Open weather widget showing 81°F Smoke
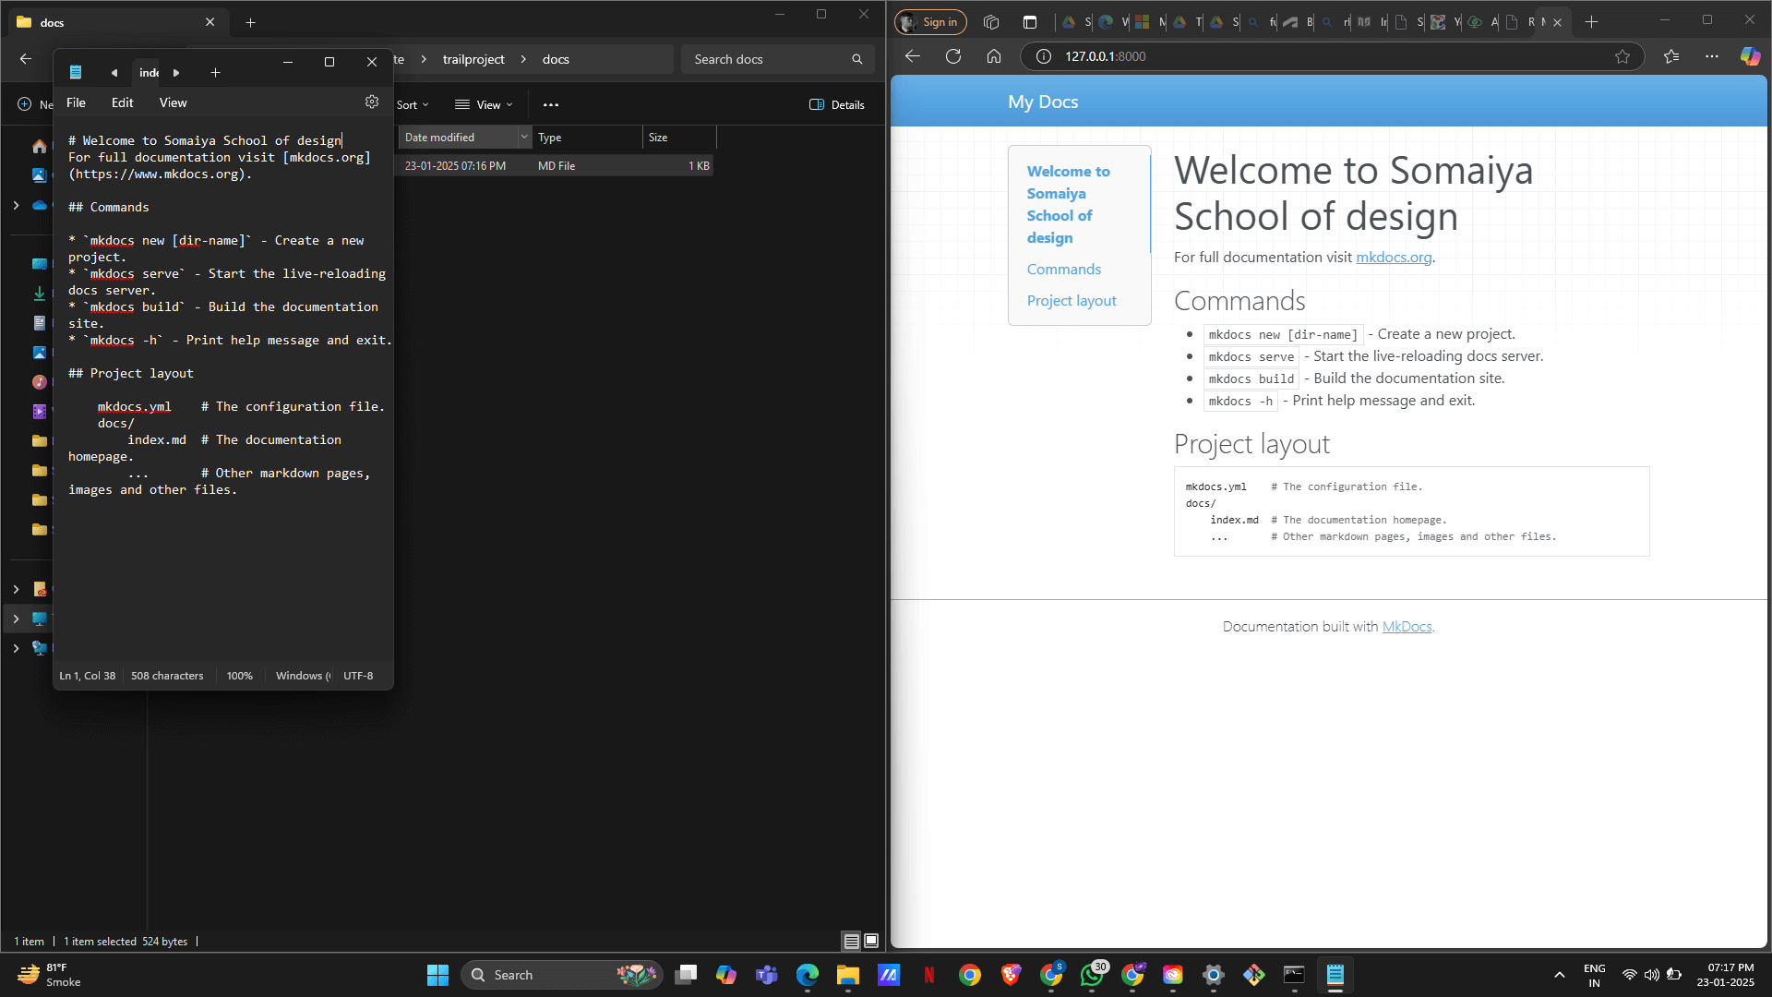Image resolution: width=1772 pixels, height=997 pixels. (51, 975)
